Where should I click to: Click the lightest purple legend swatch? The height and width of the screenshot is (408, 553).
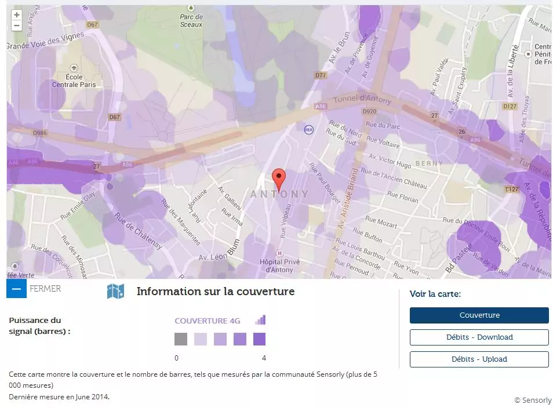[x=201, y=339]
